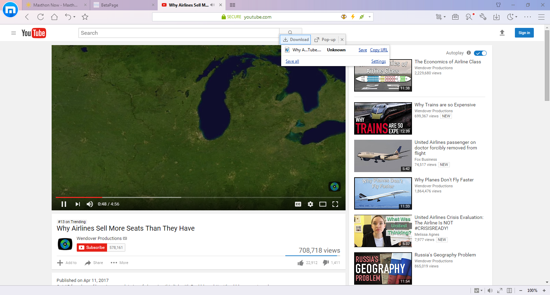Screen dimensions: 550x295
Task: Click the Save link for the video file
Action: tap(363, 50)
